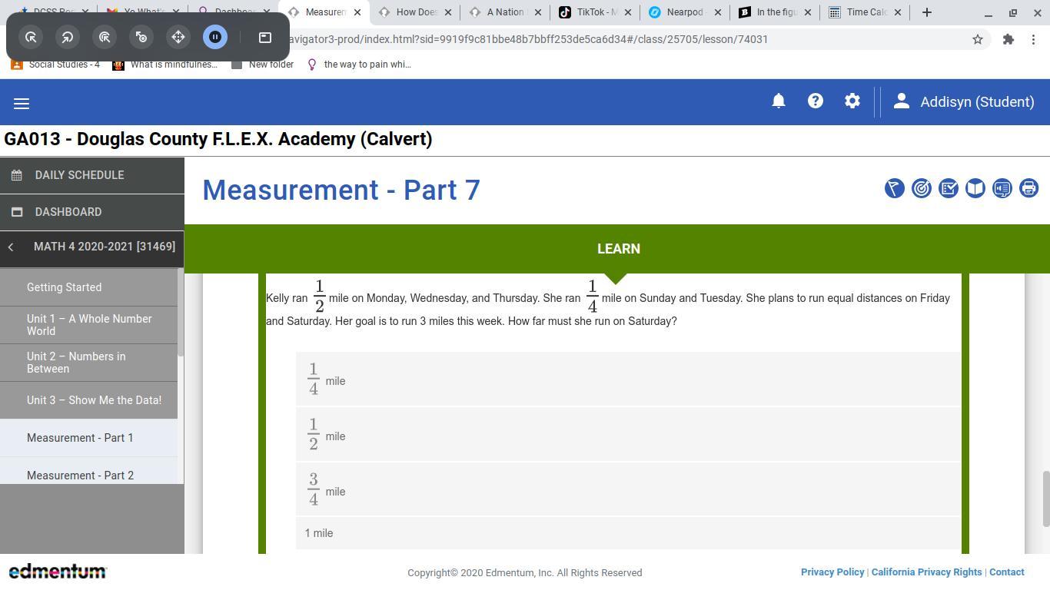Bookmark this page with the star icon

pos(978,39)
